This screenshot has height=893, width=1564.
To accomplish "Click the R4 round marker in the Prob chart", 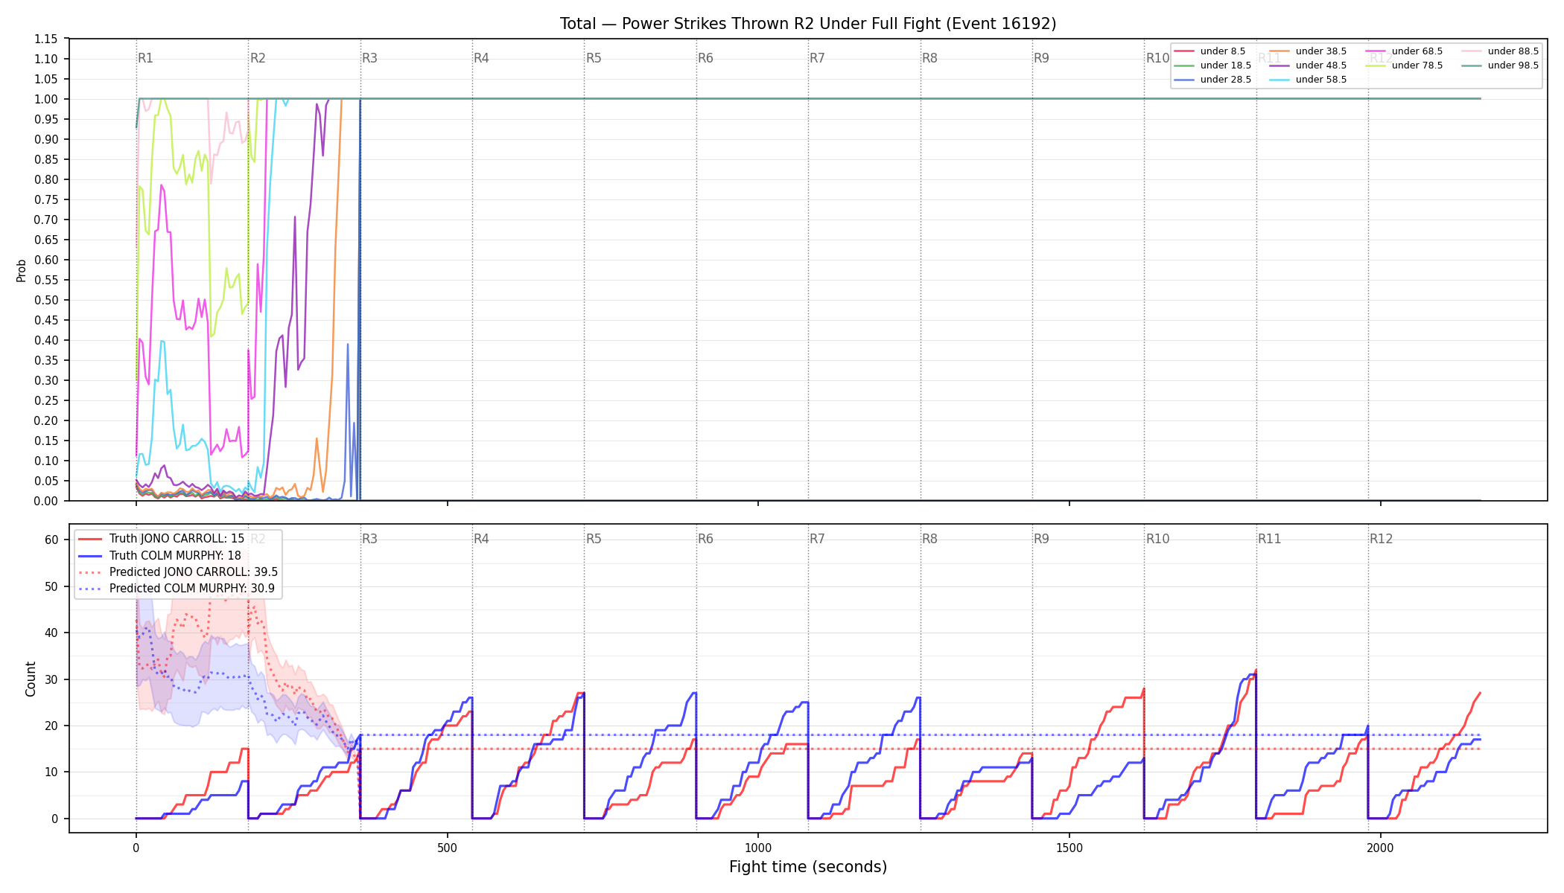I will pos(481,58).
